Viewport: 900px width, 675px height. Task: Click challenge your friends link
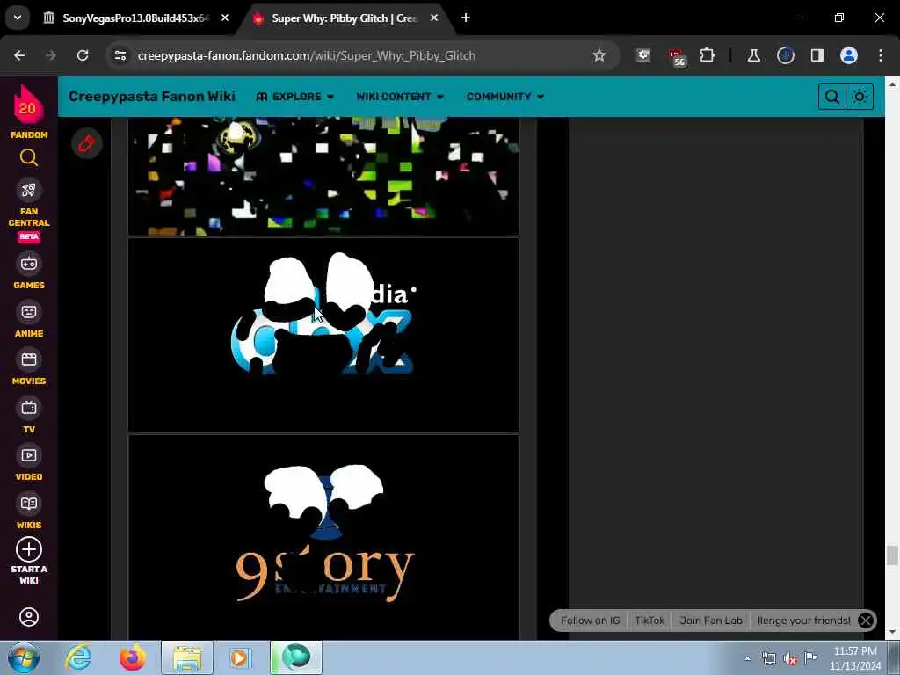tap(803, 621)
